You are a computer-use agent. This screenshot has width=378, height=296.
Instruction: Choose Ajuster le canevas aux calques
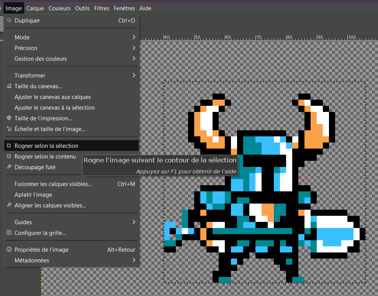71,97
